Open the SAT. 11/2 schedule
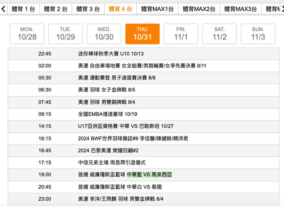Screen dimensions: 284x207 [219, 34]
